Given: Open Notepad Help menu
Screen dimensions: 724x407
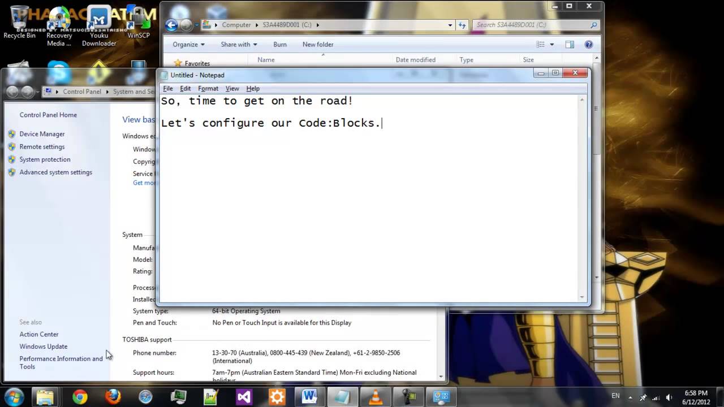Looking at the screenshot, I should (253, 88).
